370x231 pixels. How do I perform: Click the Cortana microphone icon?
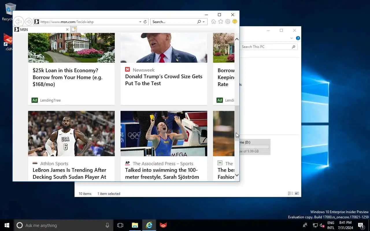(x=107, y=225)
